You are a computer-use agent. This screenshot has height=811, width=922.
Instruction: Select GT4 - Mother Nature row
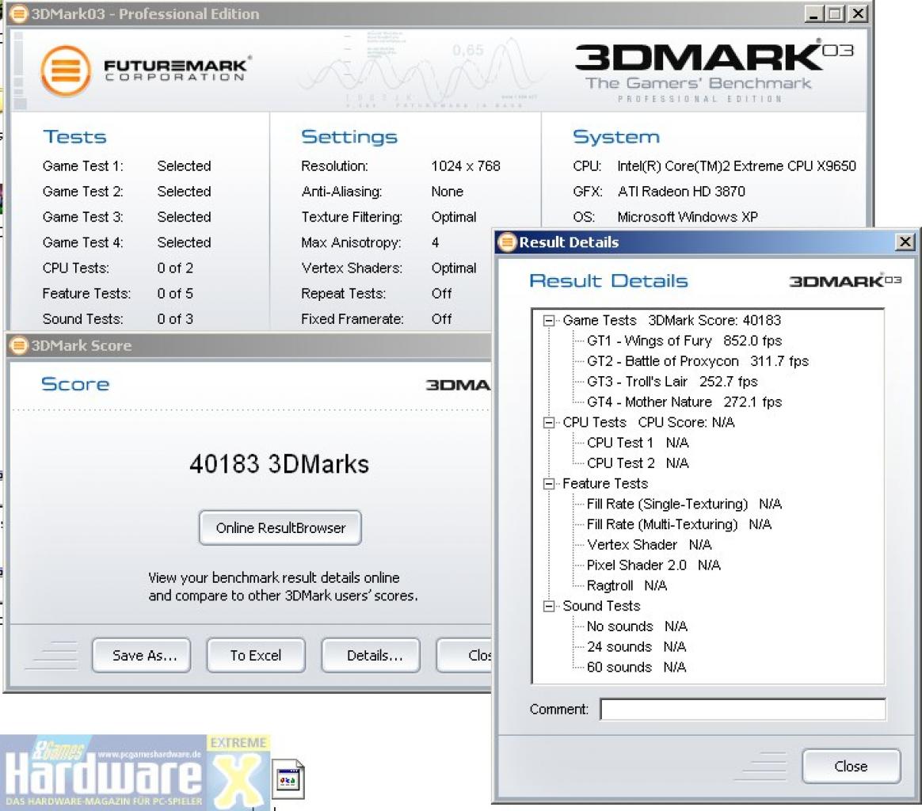(x=684, y=402)
